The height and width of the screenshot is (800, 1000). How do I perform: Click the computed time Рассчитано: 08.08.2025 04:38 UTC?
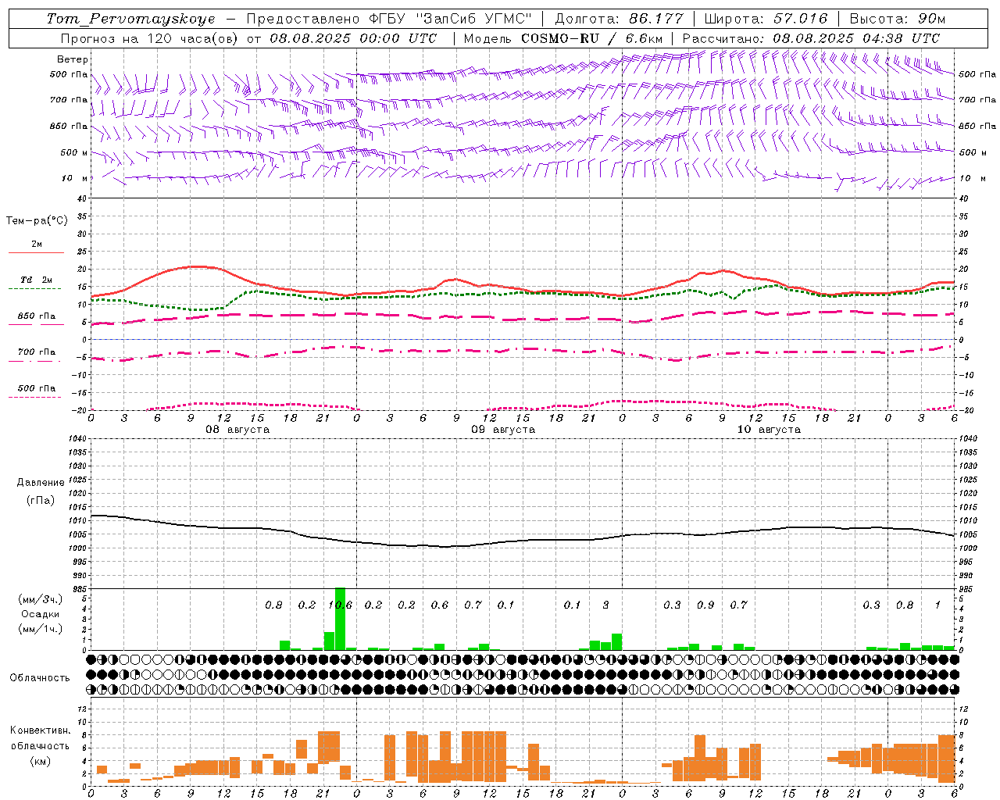point(811,38)
